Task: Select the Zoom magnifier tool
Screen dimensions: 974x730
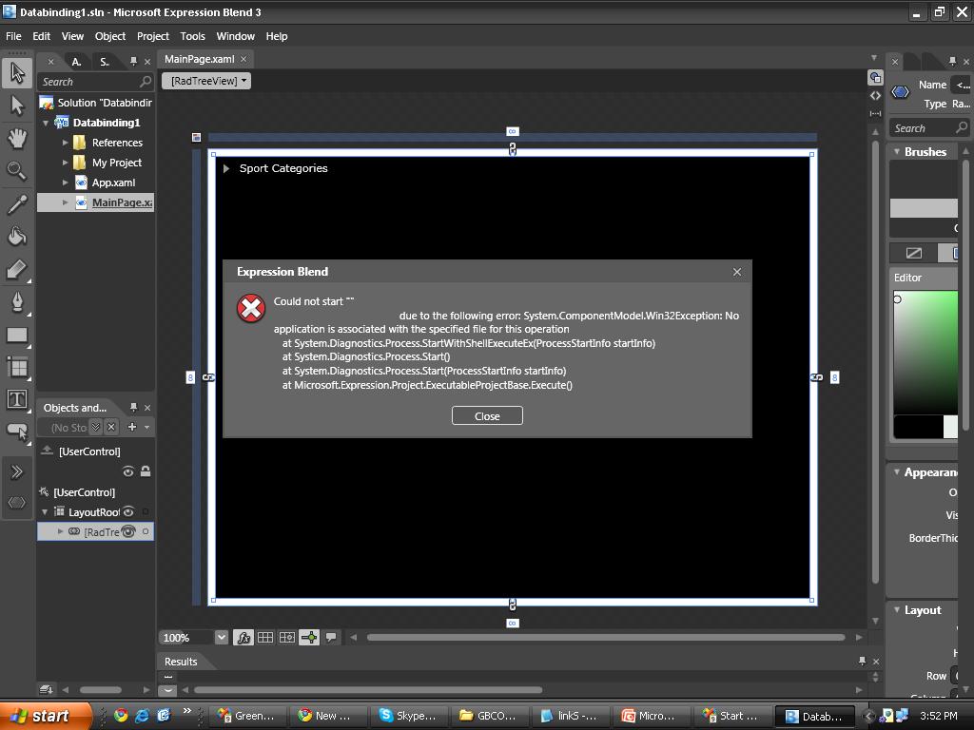Action: [17, 171]
